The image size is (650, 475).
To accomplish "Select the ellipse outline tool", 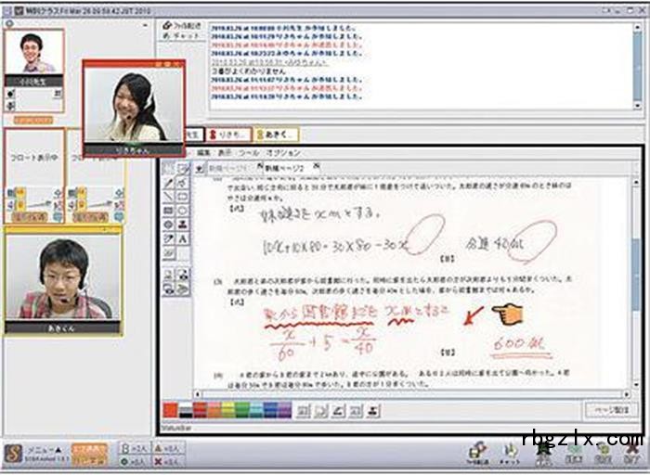I will tap(182, 211).
